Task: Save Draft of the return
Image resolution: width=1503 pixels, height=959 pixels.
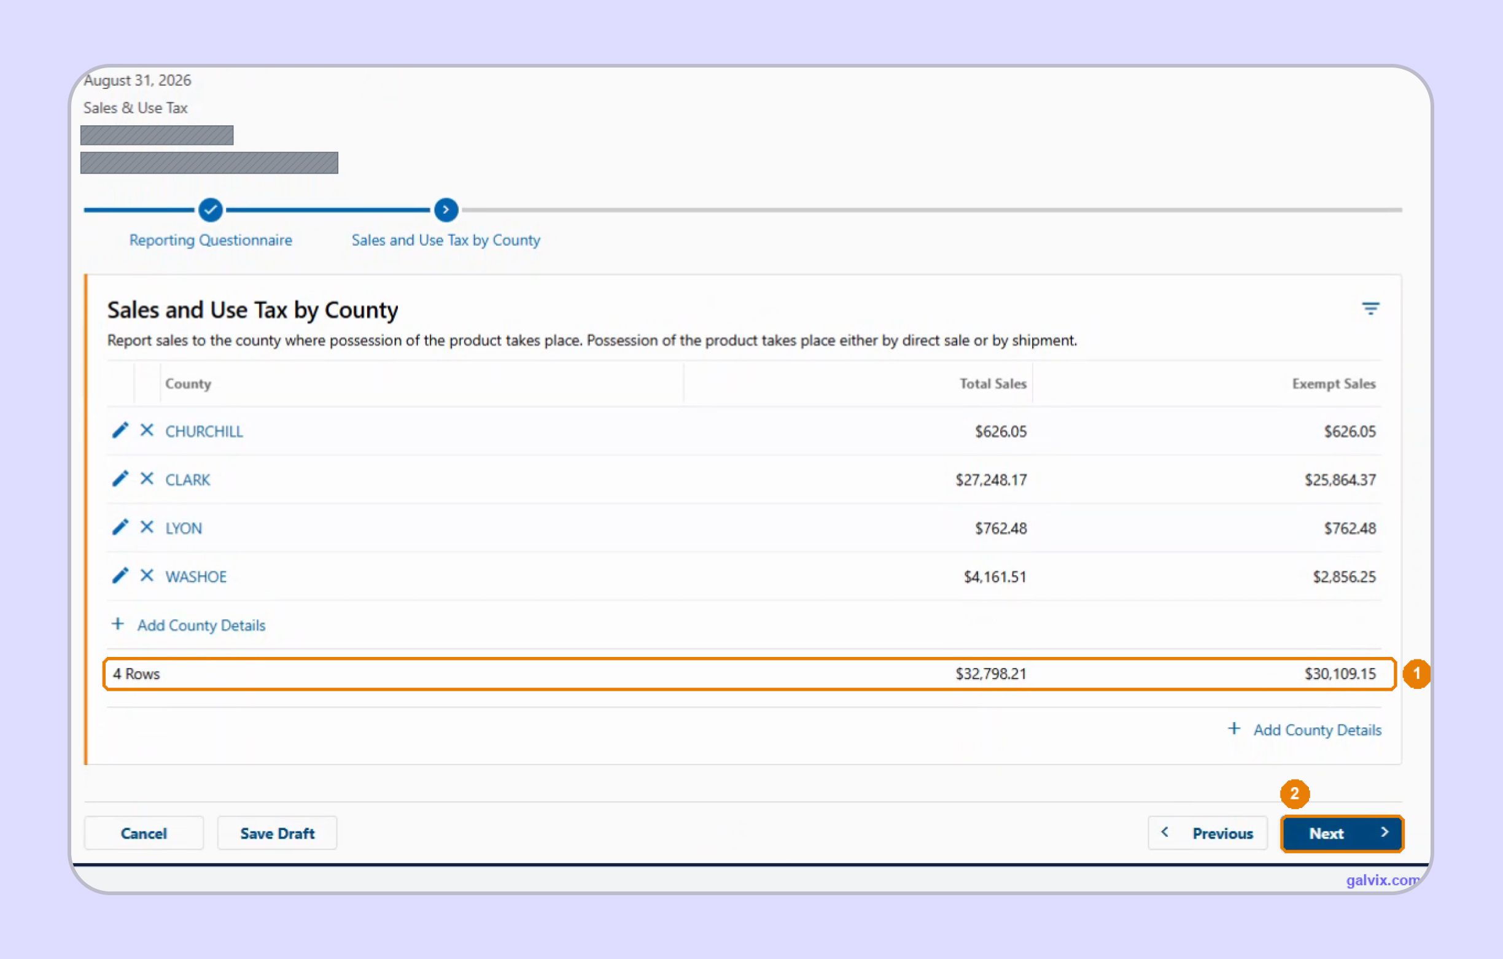Action: pos(277,834)
